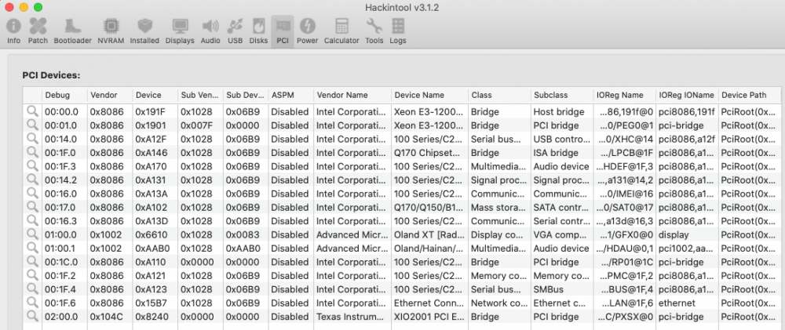Click magnifier icon for device 01:00.0
This screenshot has width=785, height=330.
[x=32, y=234]
